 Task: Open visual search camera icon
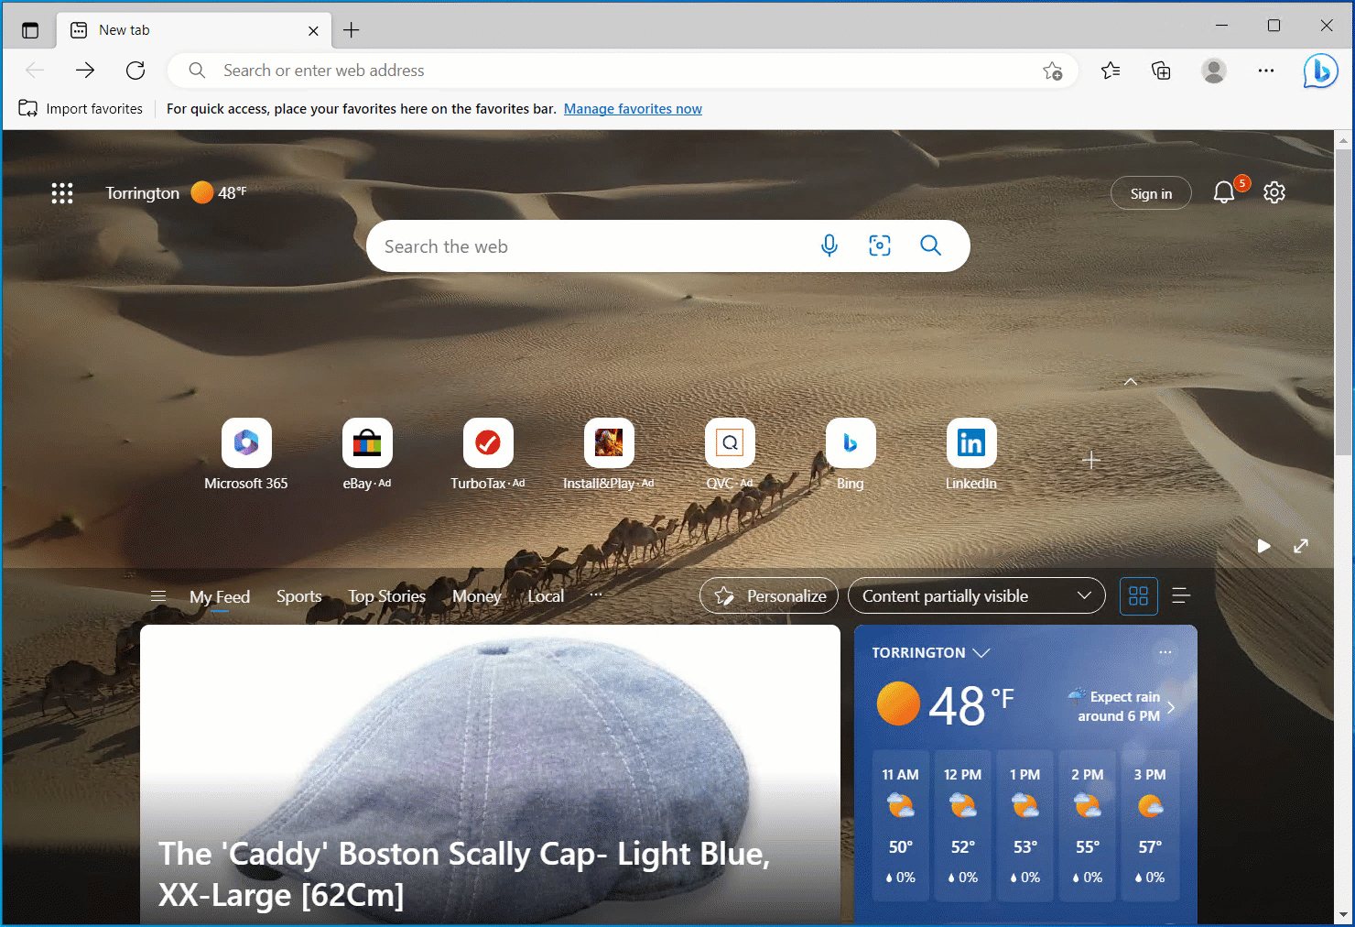[x=880, y=245]
